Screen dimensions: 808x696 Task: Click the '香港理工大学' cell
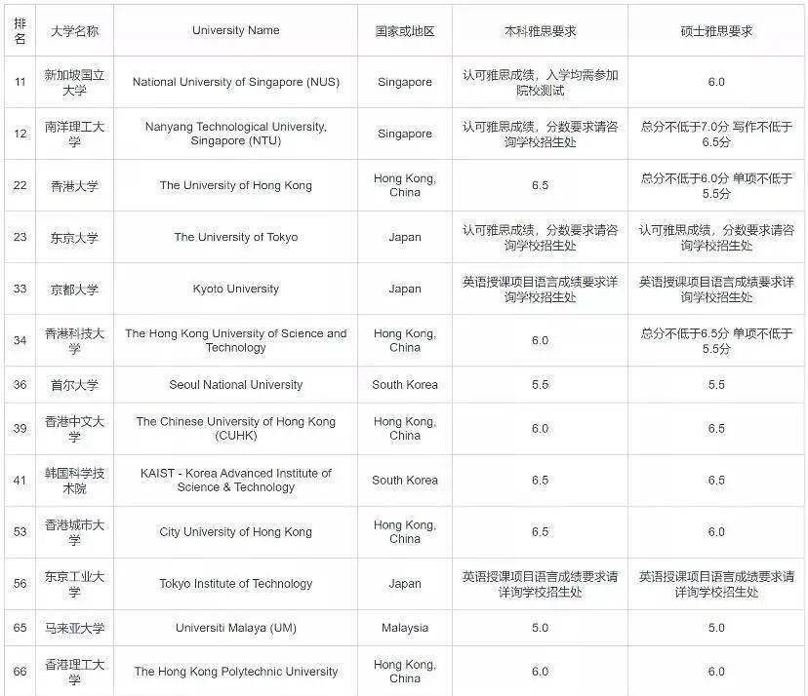point(74,672)
